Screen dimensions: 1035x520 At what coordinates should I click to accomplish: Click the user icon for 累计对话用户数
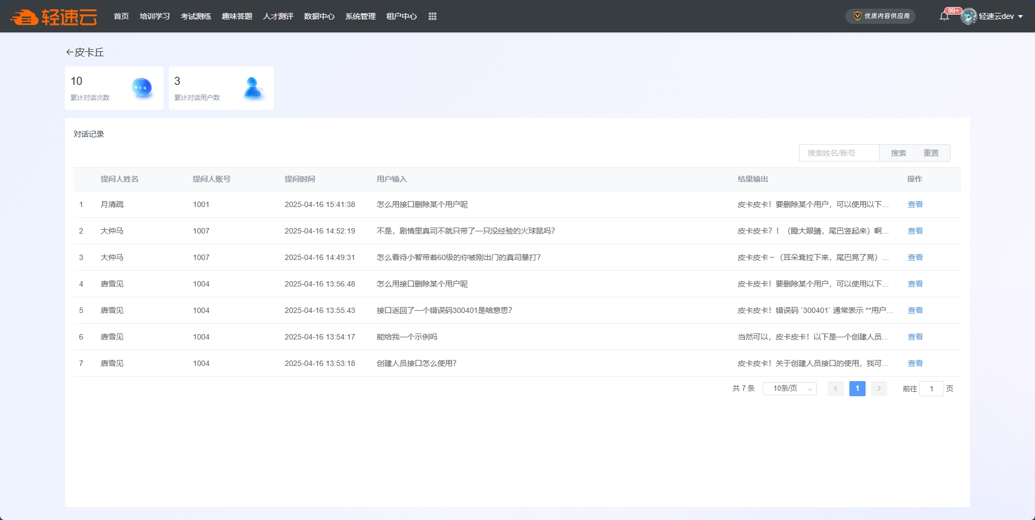(252, 88)
